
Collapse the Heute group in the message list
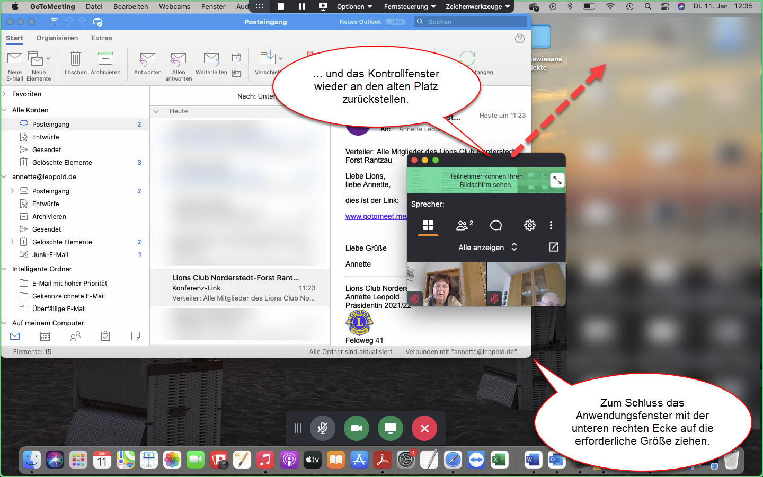[156, 111]
